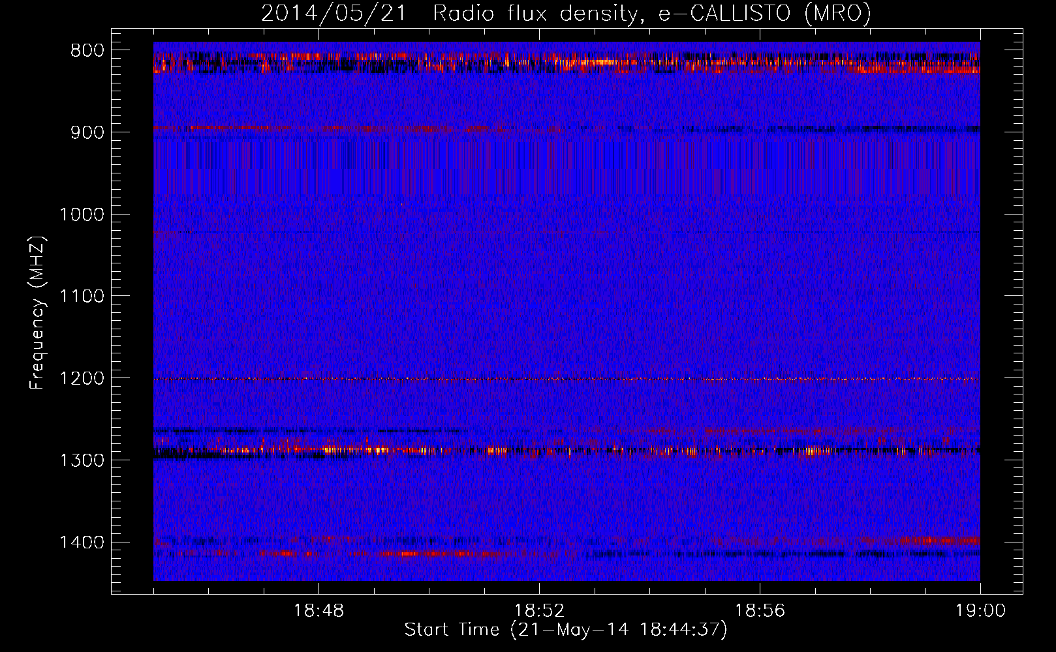Select the 800 frequency axis label

coord(87,51)
